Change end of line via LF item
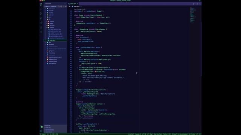The height and width of the screenshot is (135, 241). click(x=148, y=134)
